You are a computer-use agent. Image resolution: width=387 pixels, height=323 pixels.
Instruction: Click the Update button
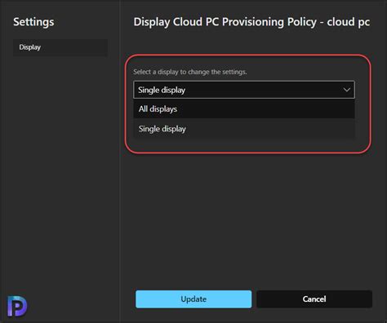pyautogui.click(x=193, y=299)
